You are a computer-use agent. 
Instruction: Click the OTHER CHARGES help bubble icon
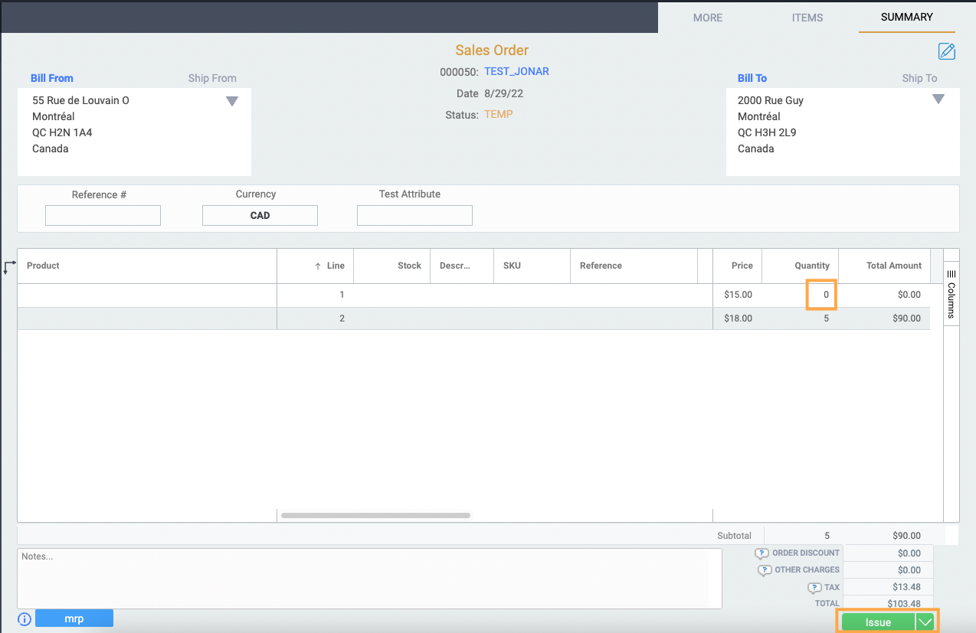tap(765, 570)
